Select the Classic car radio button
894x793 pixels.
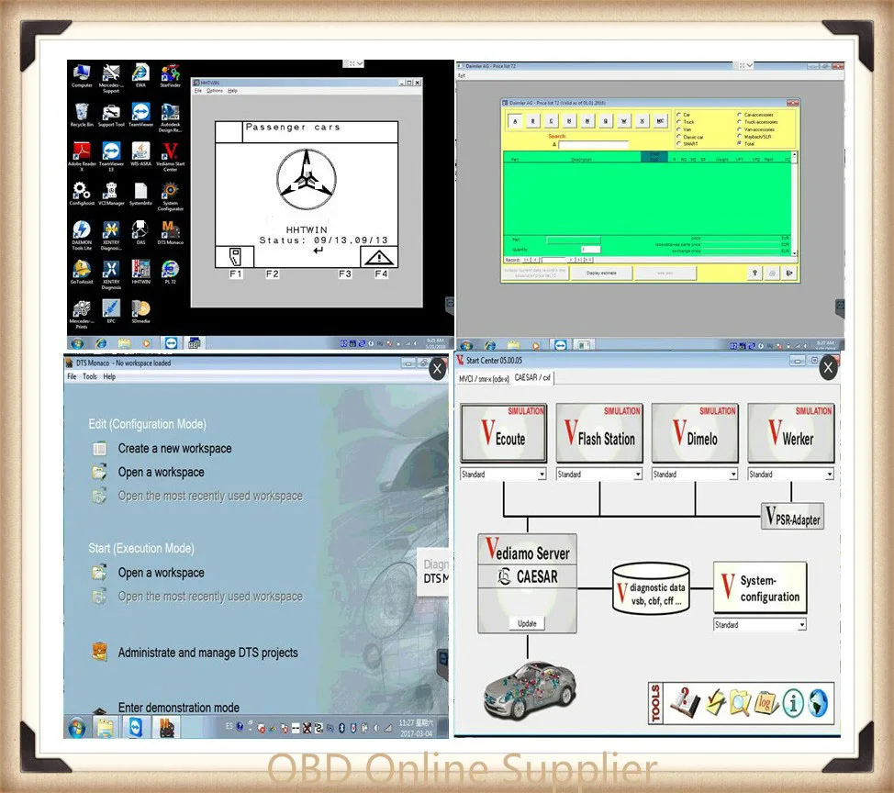[679, 137]
